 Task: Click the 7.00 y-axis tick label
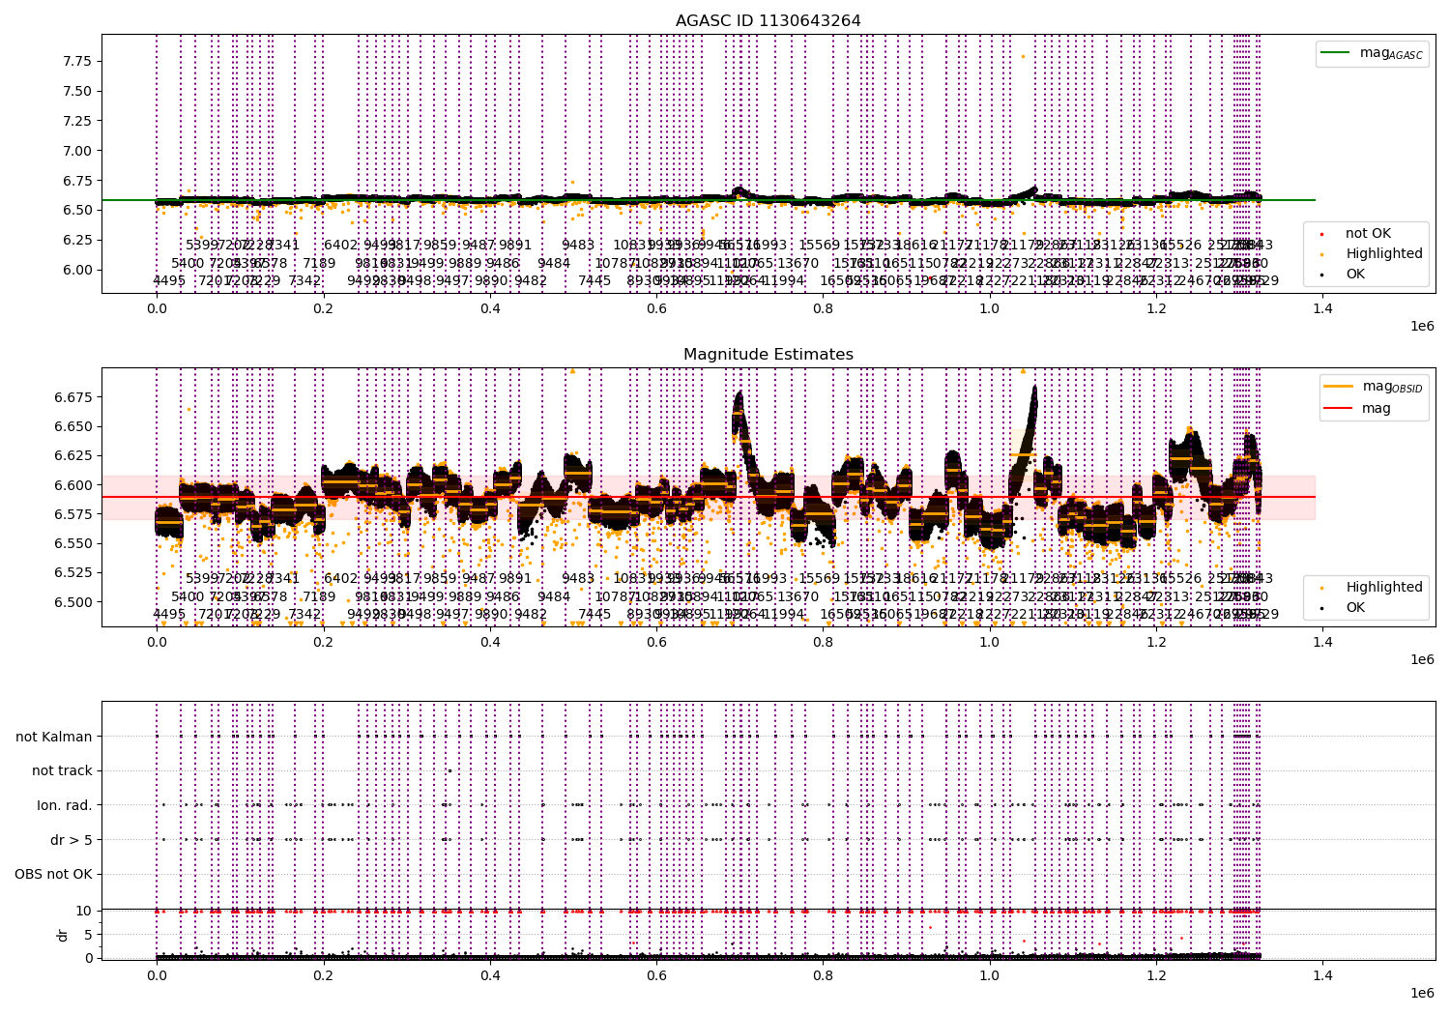(77, 151)
